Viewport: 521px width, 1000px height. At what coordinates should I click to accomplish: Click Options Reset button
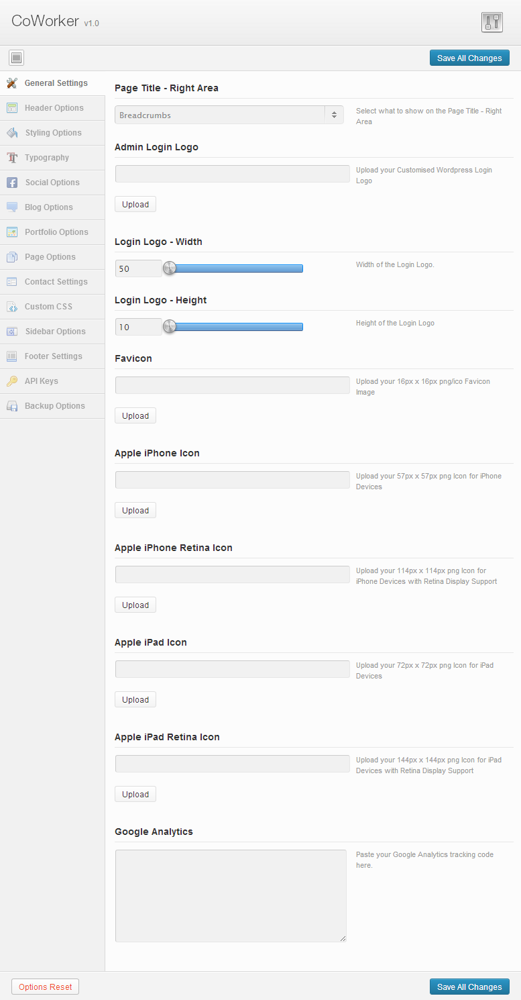[x=46, y=987]
